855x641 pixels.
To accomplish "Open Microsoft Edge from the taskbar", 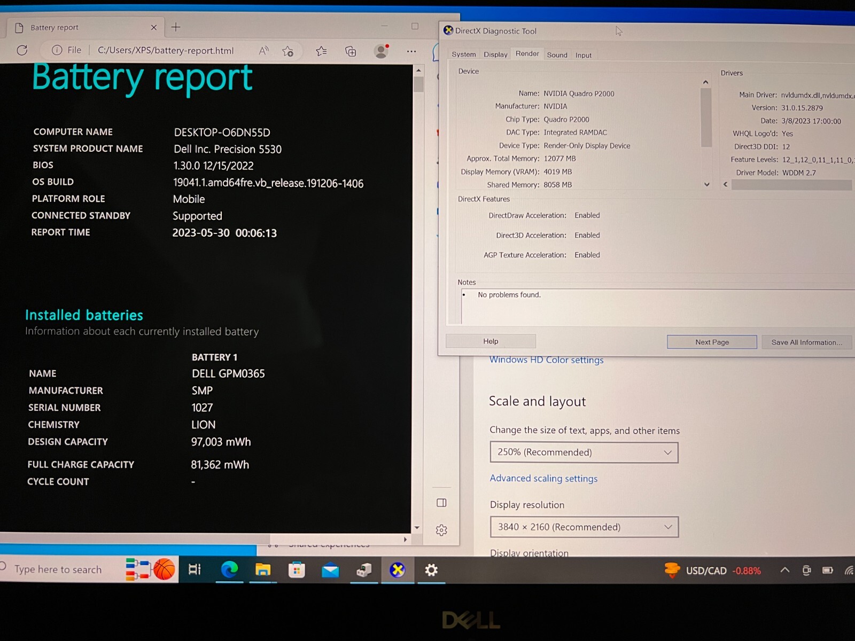I will [x=229, y=570].
